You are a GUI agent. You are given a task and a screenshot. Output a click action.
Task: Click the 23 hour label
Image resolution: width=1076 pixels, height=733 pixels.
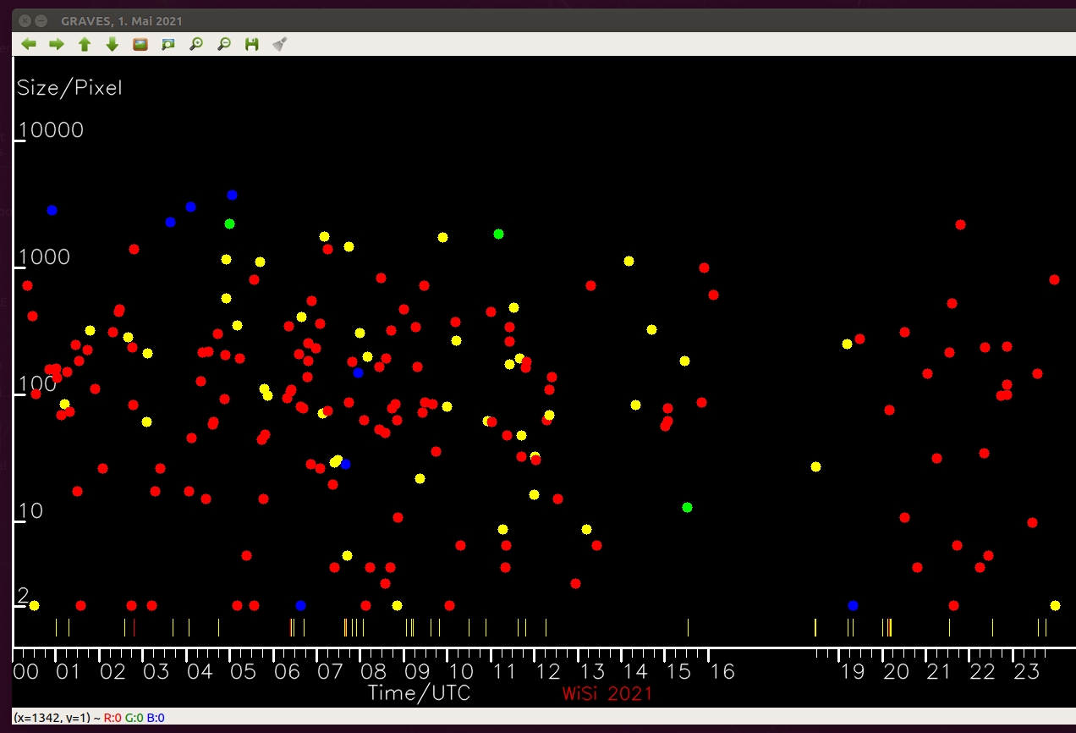pos(1026,672)
